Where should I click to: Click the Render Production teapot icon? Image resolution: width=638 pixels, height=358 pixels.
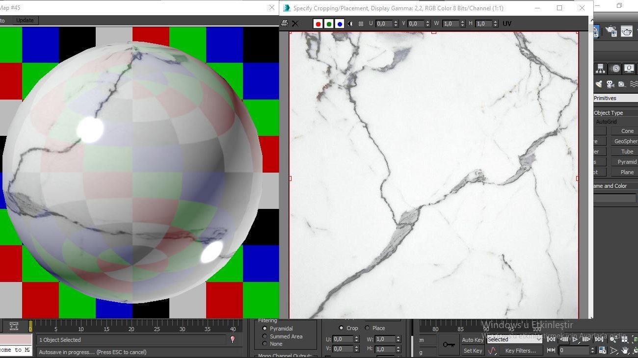coord(627,31)
